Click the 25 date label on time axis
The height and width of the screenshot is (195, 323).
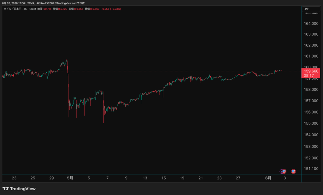coord(33,178)
